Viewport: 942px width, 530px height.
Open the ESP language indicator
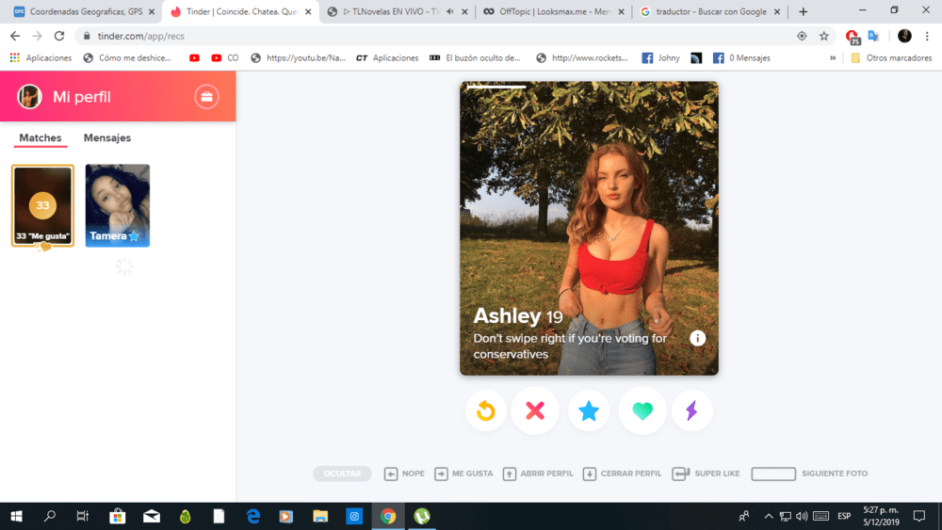pyautogui.click(x=844, y=516)
